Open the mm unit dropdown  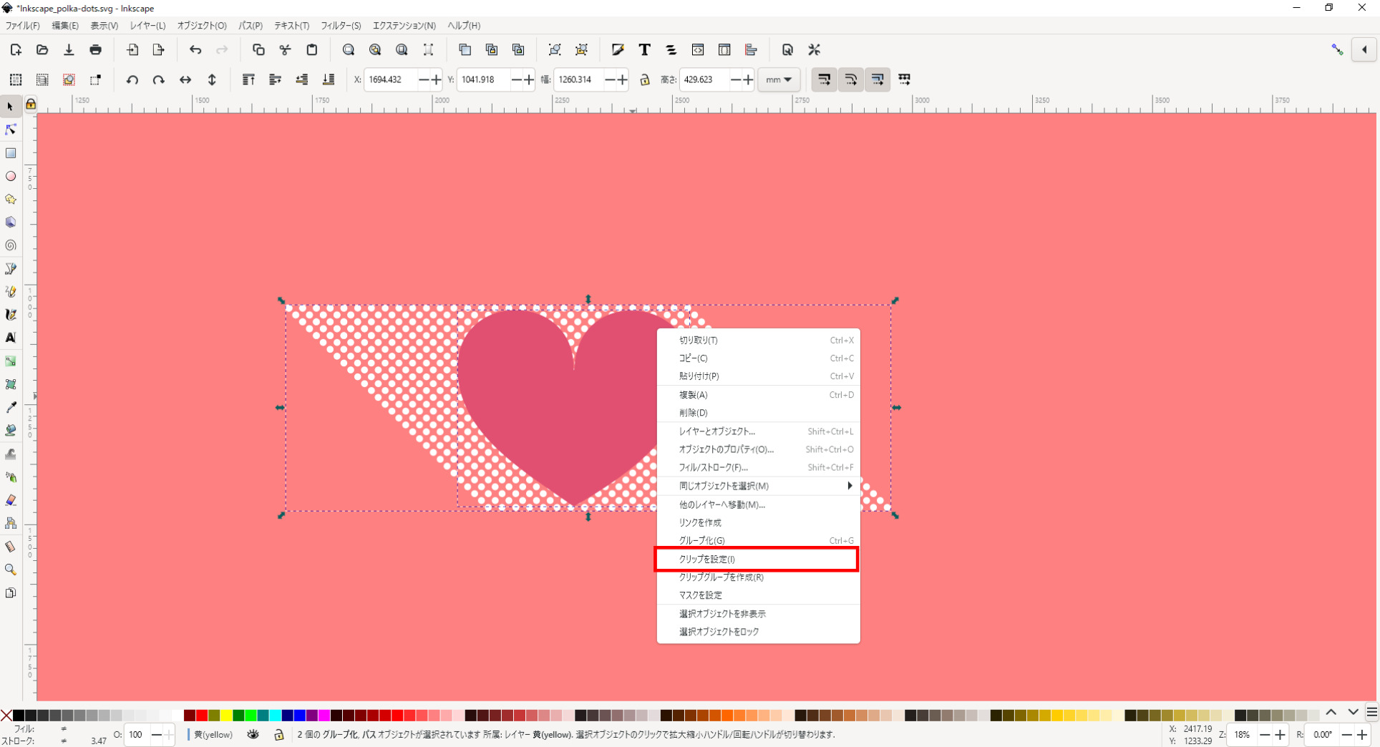778,79
